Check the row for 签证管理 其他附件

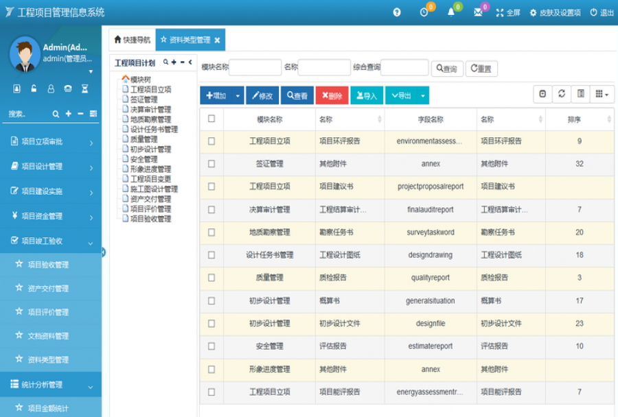click(x=211, y=164)
